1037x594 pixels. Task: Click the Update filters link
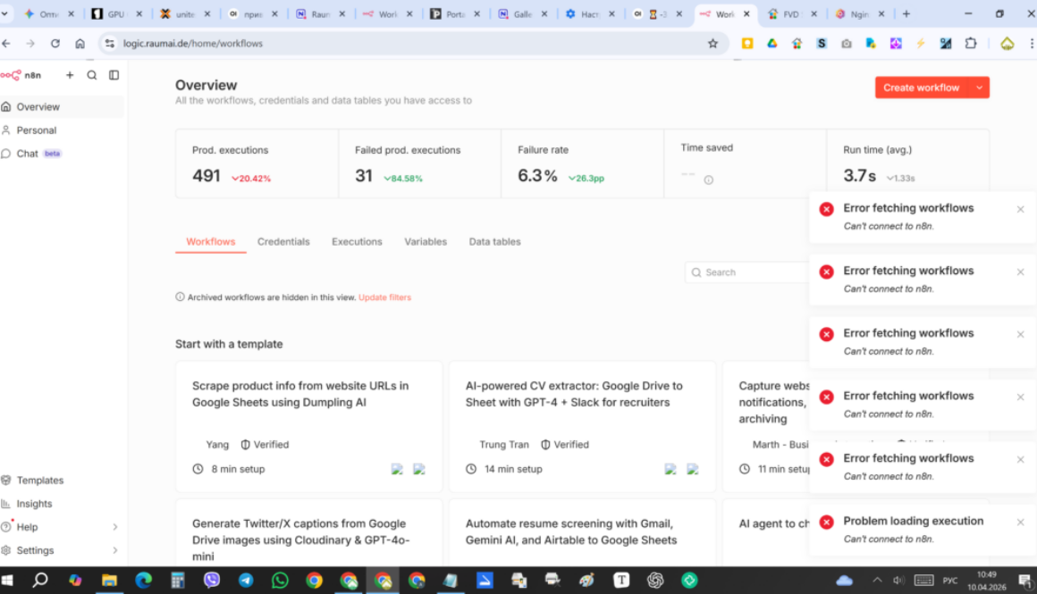tap(385, 297)
